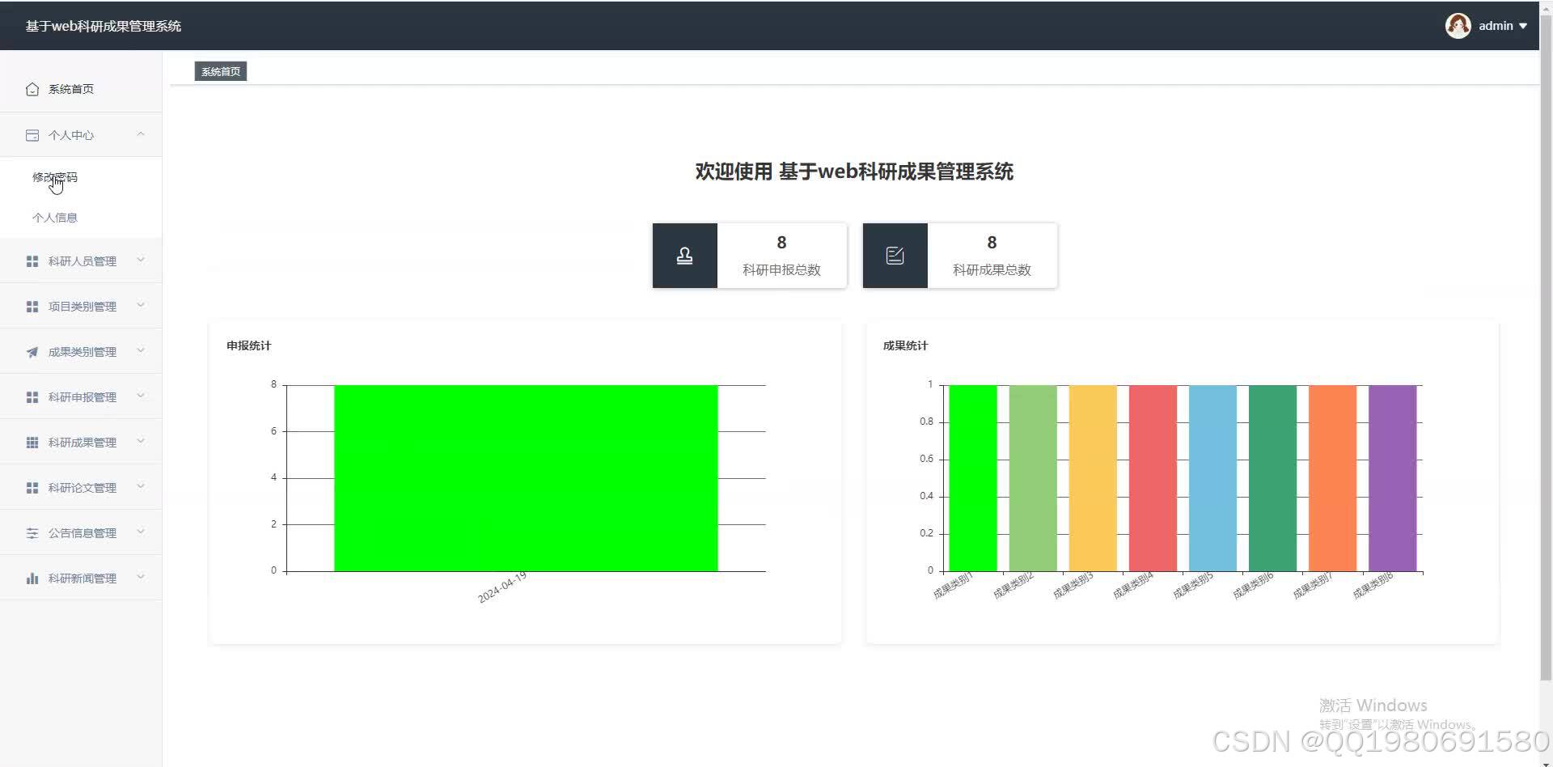Expand the 科研人员管理 chevron
This screenshot has width=1553, height=767.
click(141, 260)
